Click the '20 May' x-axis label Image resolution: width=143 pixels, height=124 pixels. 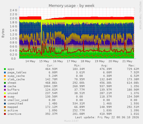click(113, 61)
